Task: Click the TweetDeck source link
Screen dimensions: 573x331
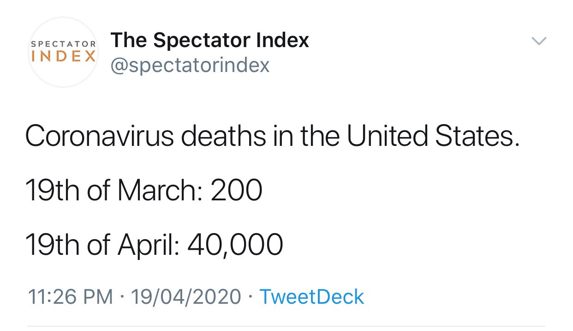Action: tap(312, 297)
